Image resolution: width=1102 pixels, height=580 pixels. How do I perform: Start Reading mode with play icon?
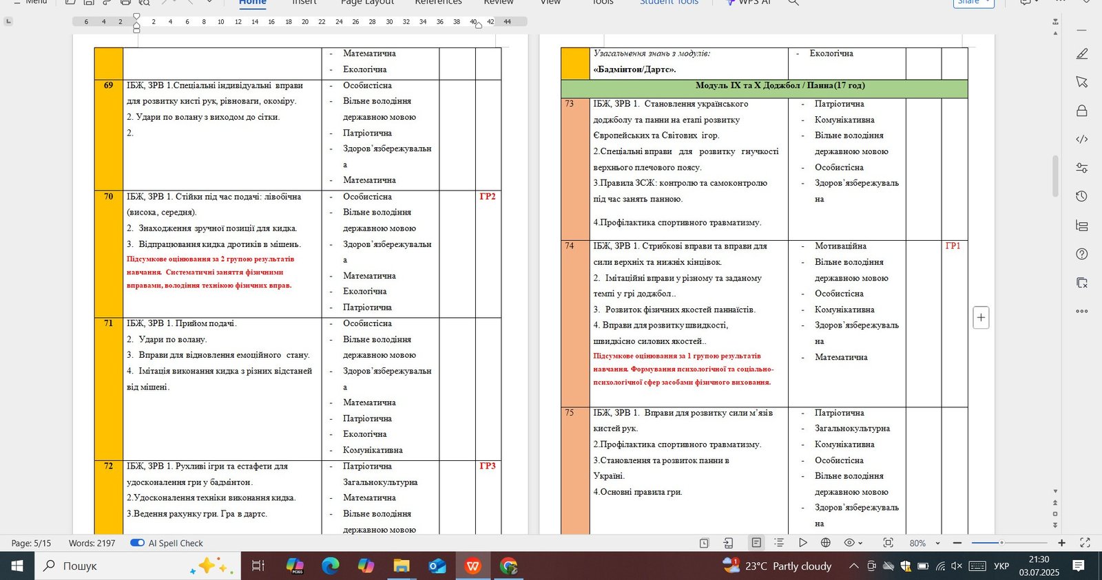coord(802,543)
